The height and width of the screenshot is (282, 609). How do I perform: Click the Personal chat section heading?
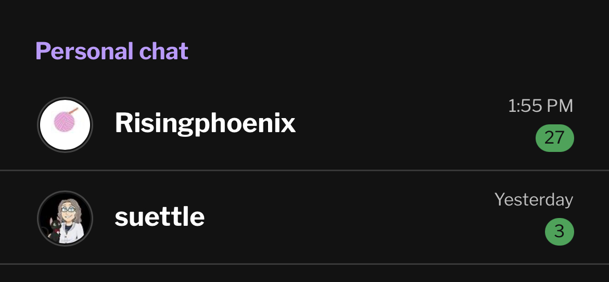[x=112, y=51]
